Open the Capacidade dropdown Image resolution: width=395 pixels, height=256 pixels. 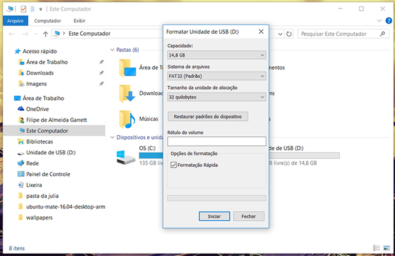217,55
